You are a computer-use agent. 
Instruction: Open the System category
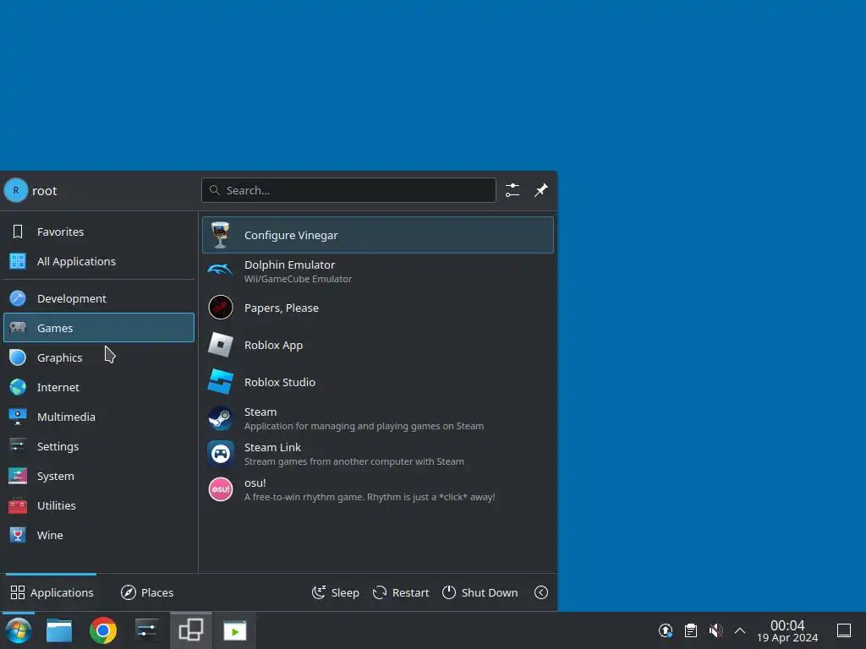(x=99, y=476)
